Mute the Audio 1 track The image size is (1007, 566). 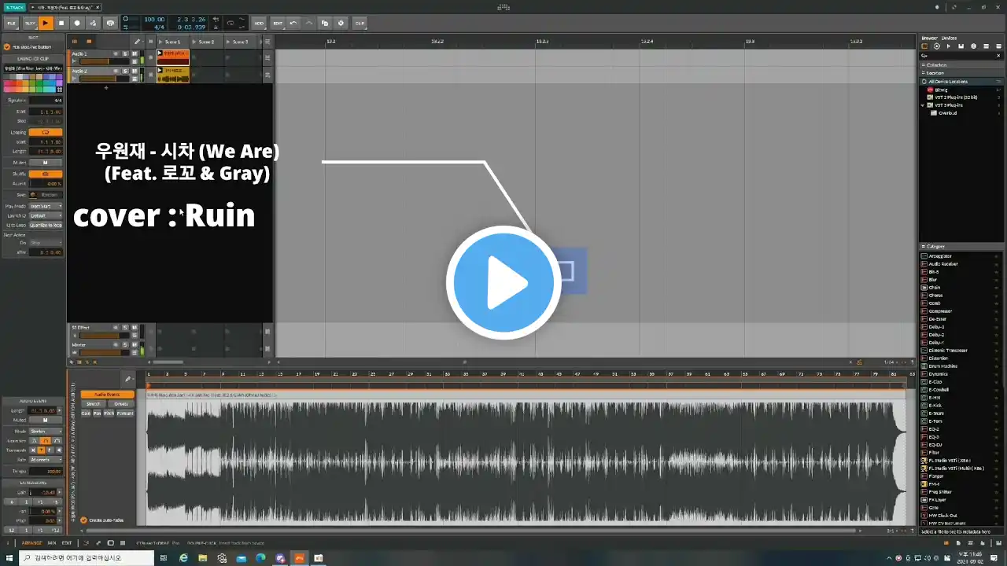(134, 53)
